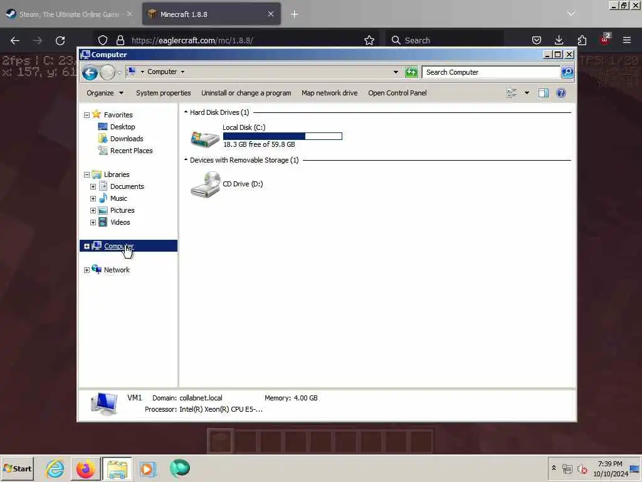This screenshot has height=482, width=642.
Task: Collapse Devices with Removable Storage group
Action: tap(186, 159)
